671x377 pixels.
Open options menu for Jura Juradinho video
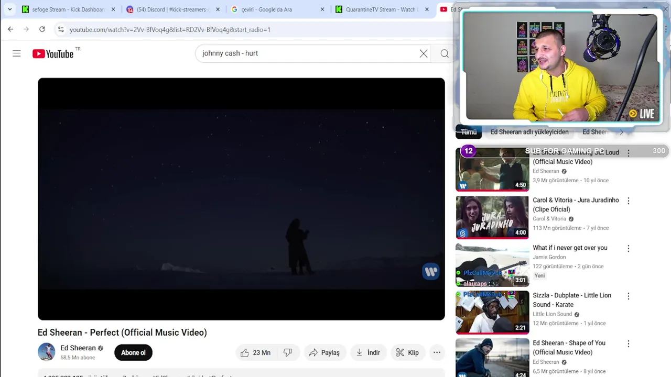[629, 201]
